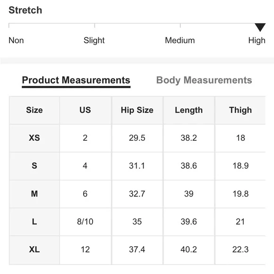Click the Length column header
The image size is (274, 274).
point(188,110)
